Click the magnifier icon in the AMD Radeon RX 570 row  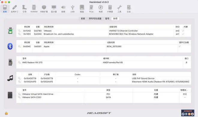click(19, 62)
